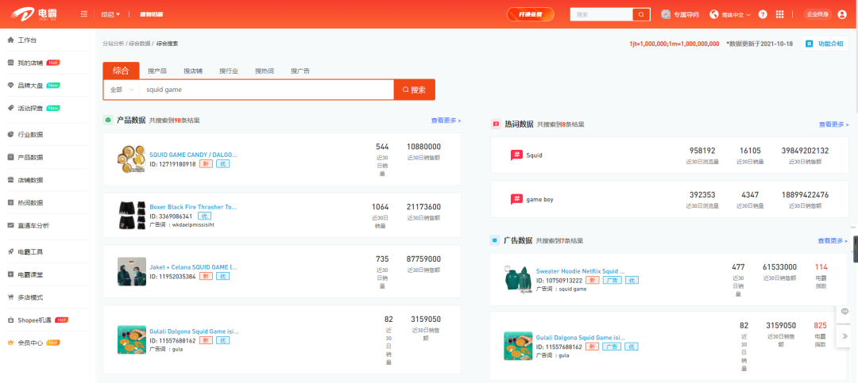Switch to the 搜热词 tab
Screen dimensions: 858x383
click(x=265, y=71)
